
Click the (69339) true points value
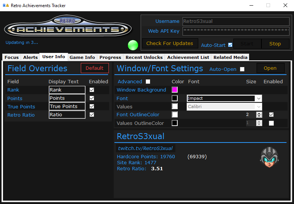(x=197, y=157)
